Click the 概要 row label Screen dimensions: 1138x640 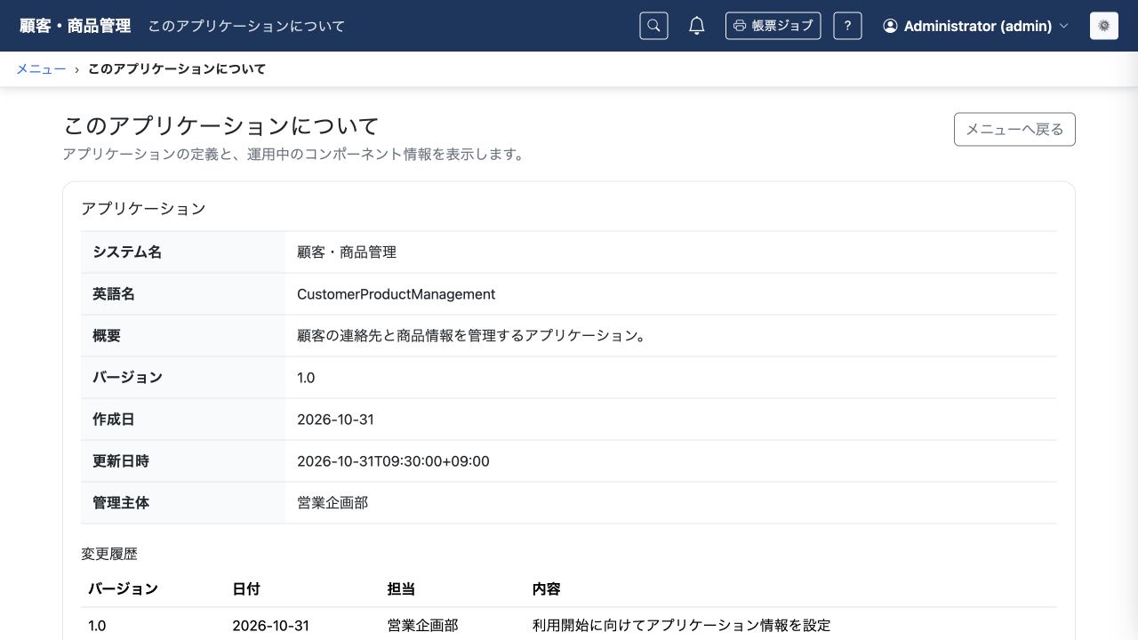point(107,335)
